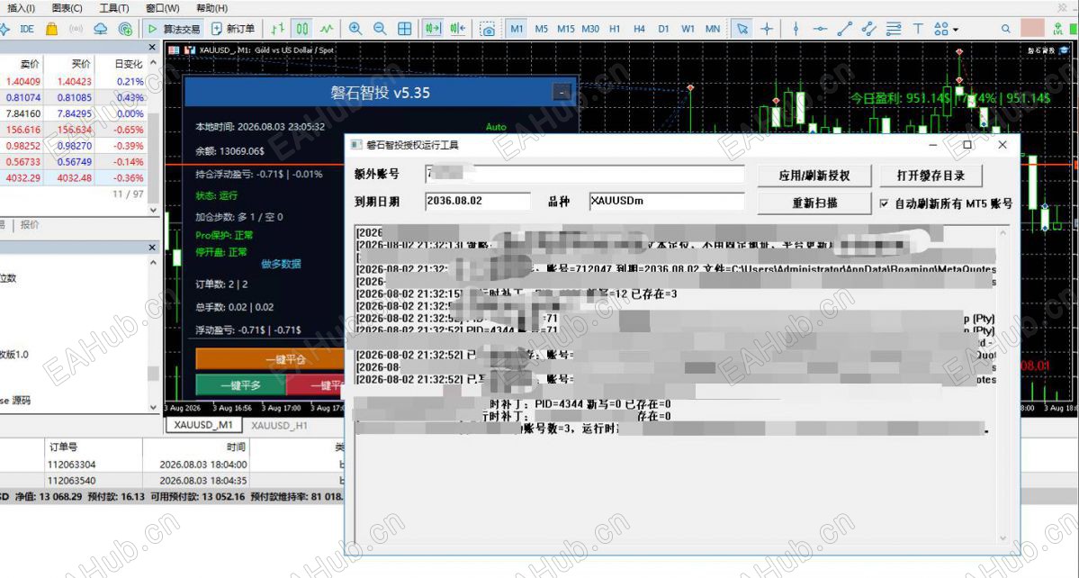Select the D1 timeframe
The image size is (1079, 578).
pyautogui.click(x=663, y=29)
